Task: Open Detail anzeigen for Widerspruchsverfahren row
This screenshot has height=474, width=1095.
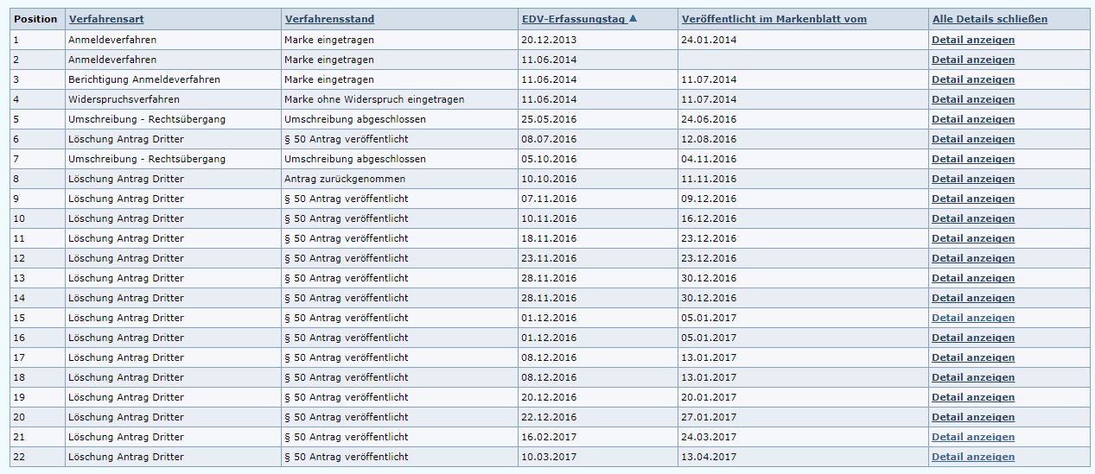Action: [x=973, y=99]
